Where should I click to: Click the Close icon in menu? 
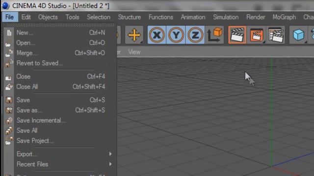[x=8, y=77]
